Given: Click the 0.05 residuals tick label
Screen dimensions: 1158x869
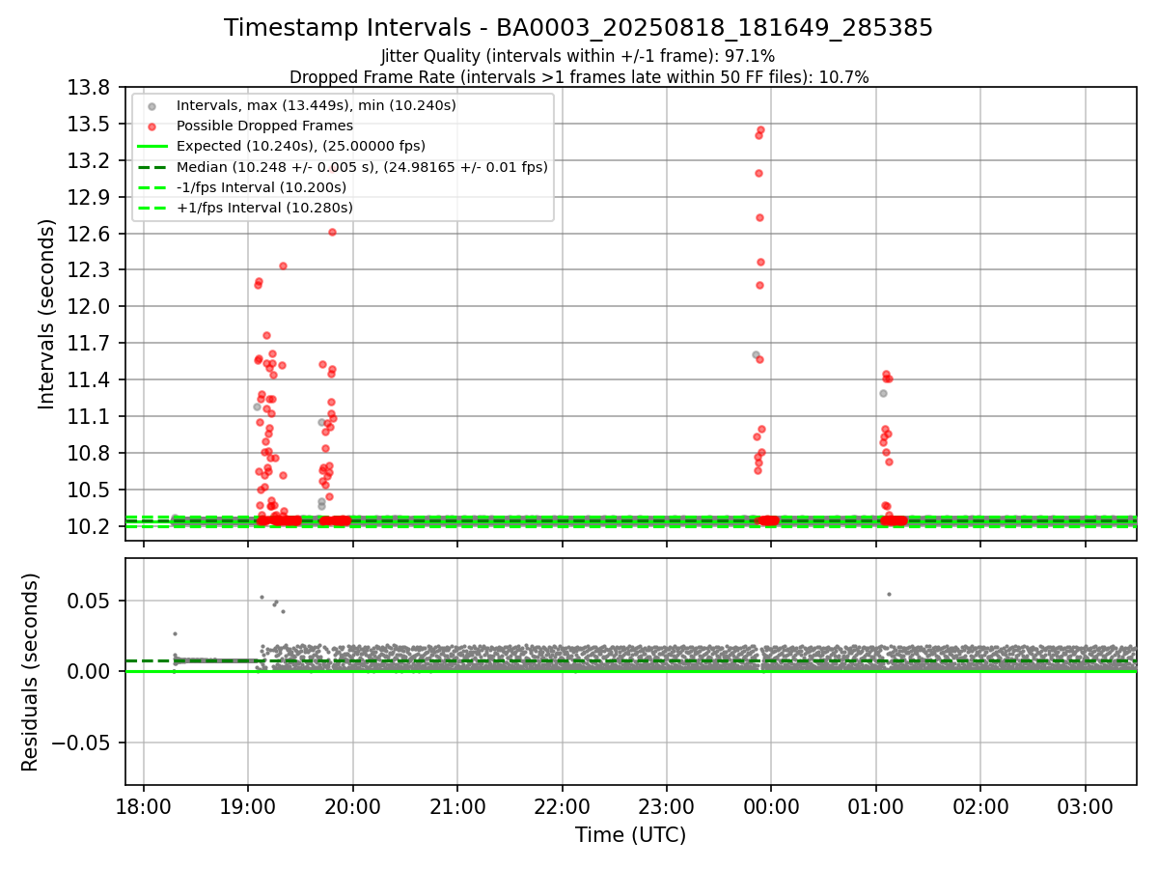Looking at the screenshot, I should point(90,601).
